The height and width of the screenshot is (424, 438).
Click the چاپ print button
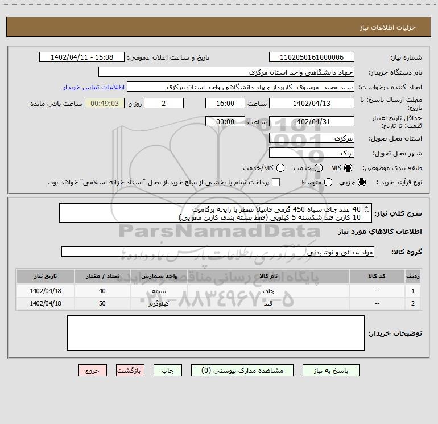(168, 371)
